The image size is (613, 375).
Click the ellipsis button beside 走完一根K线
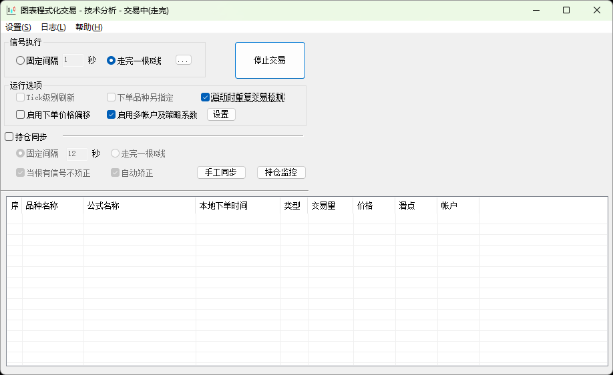[183, 60]
